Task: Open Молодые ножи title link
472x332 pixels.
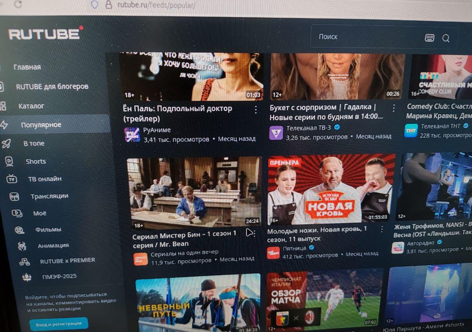Action: [x=317, y=234]
